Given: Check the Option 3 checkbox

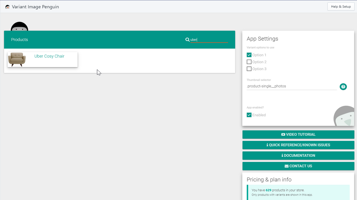Looking at the screenshot, I should pos(249,69).
